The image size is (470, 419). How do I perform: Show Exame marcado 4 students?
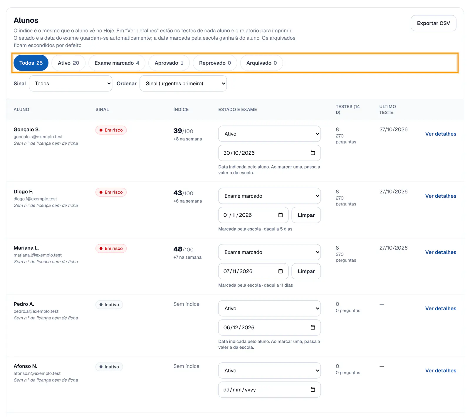point(117,63)
